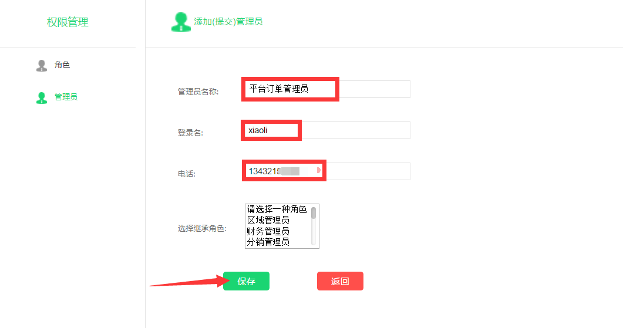Click the green 管理员 person icon in sidebar
The height and width of the screenshot is (328, 623).
[x=42, y=97]
